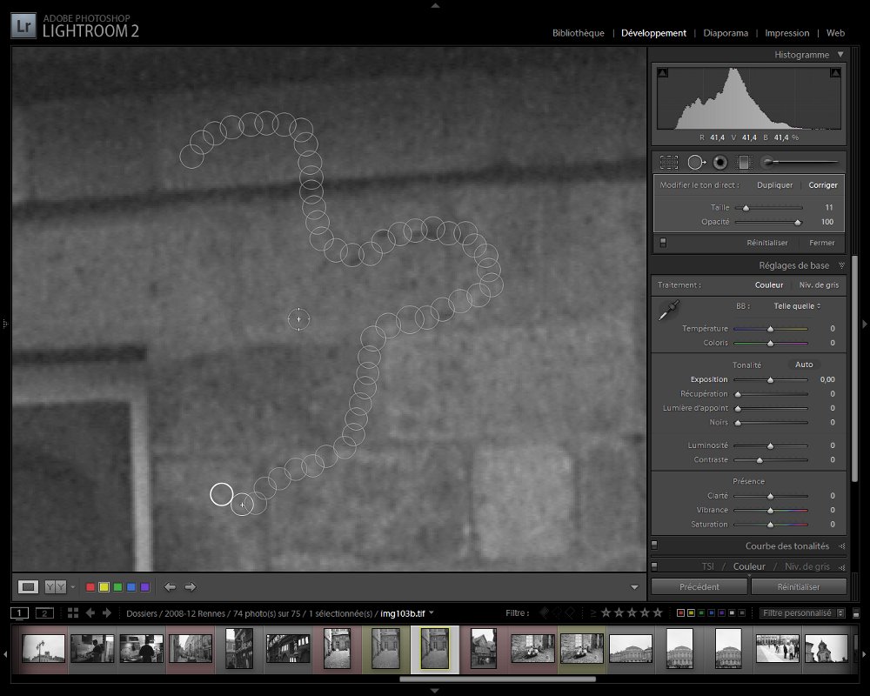Image resolution: width=870 pixels, height=696 pixels.
Task: Select the yellow-highlighted filmstrip thumbnail
Action: pyautogui.click(x=434, y=648)
